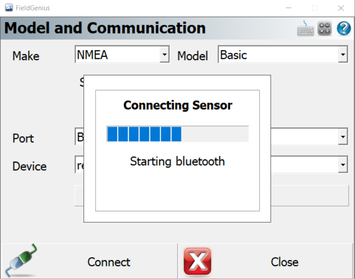Screen dimensions: 355x279
Task: Click the red X close icon
Action: [x=197, y=262]
